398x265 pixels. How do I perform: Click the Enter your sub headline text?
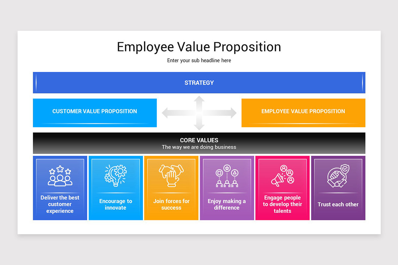tap(199, 61)
